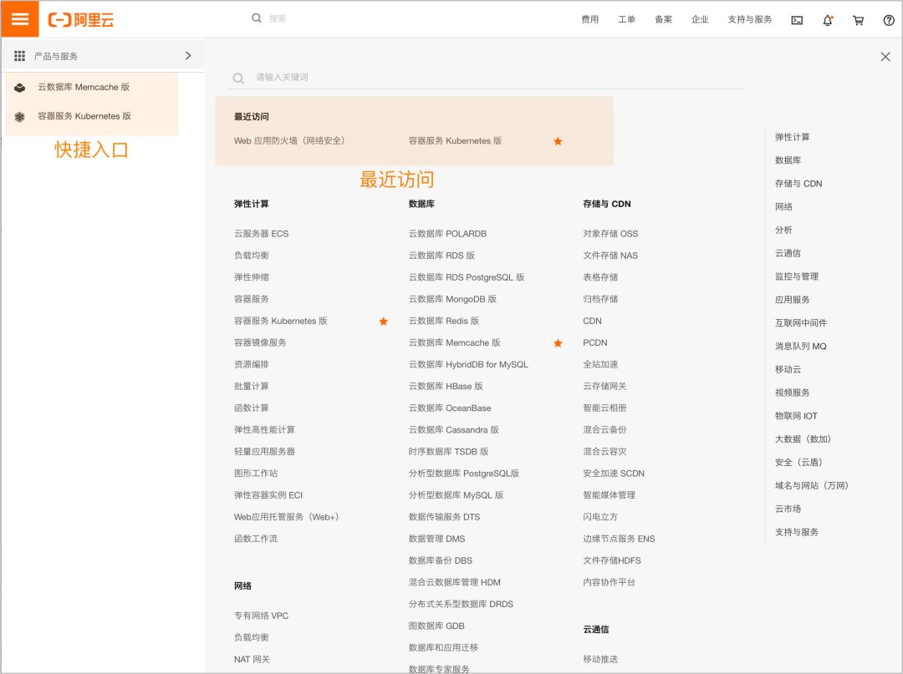Open 专有网络 VPC
The height and width of the screenshot is (674, 903).
pos(261,616)
